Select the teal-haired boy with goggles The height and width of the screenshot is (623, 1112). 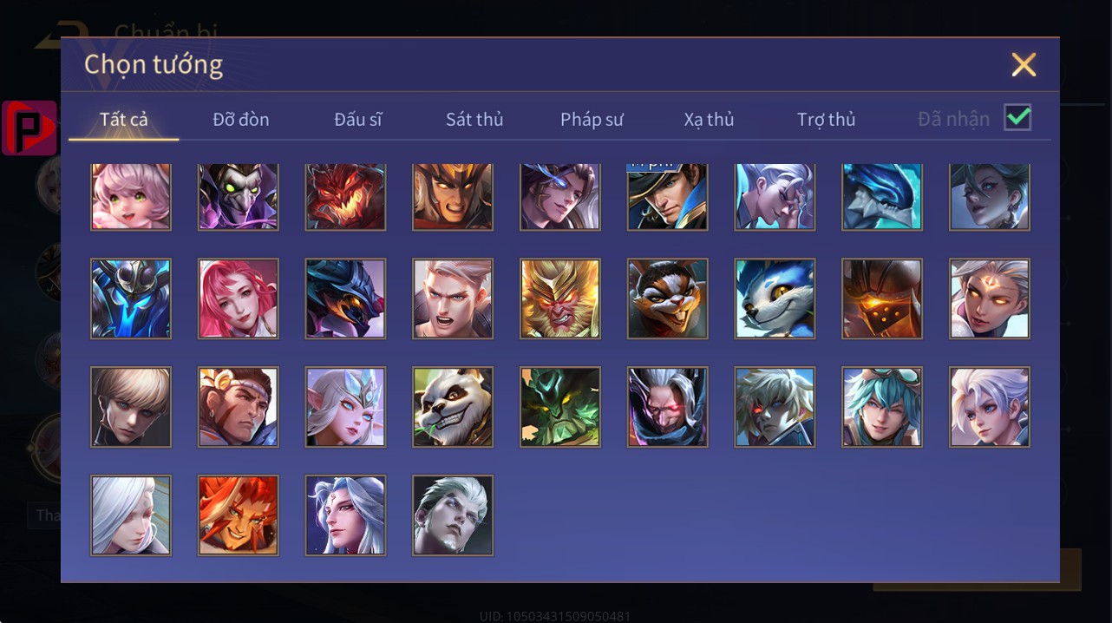point(882,407)
